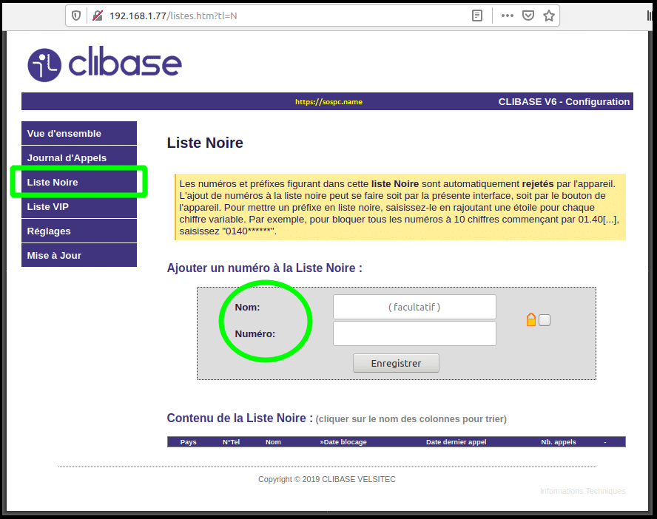Click the tracking protection shield icon

76,16
